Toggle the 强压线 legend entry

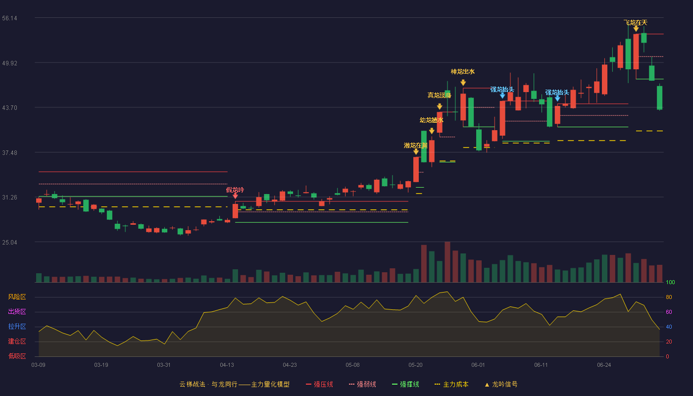[x=319, y=384]
